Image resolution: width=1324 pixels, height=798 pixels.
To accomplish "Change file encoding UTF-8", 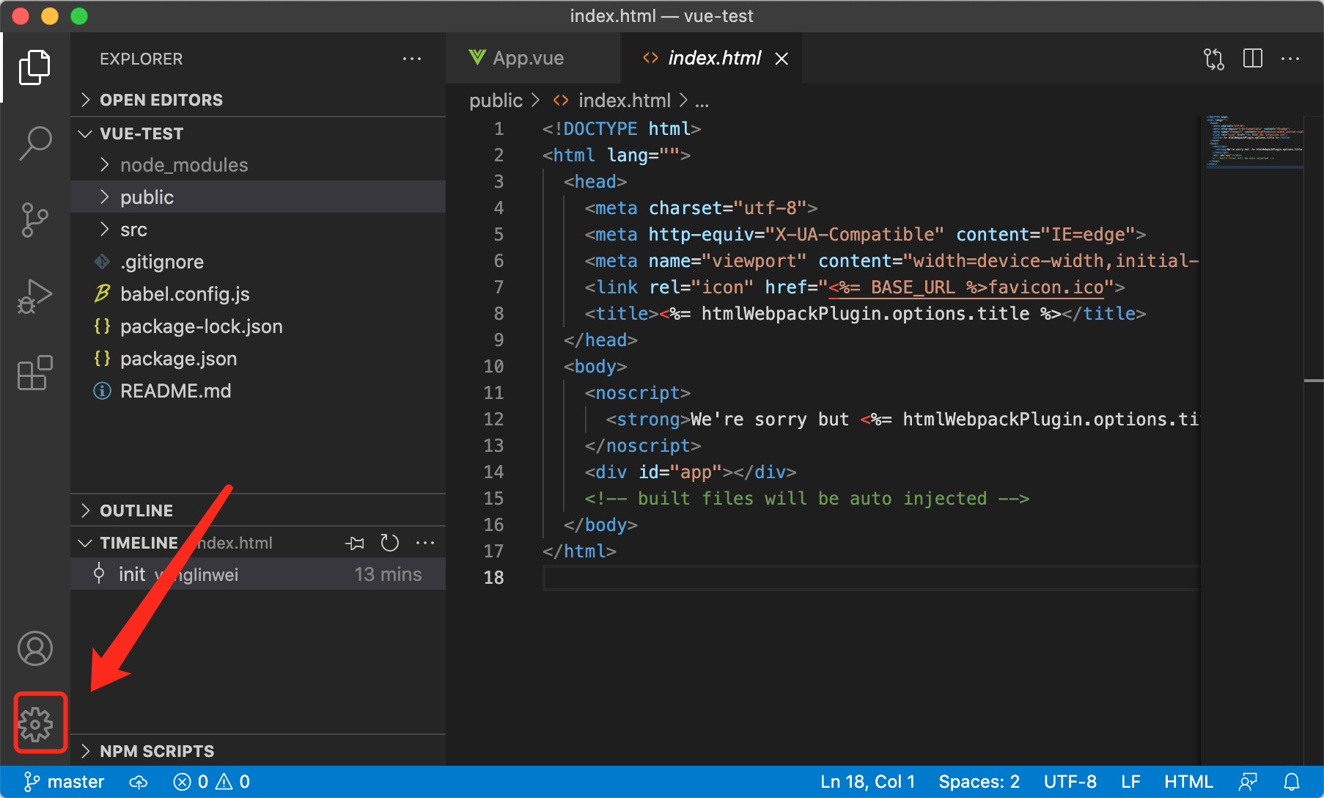I will pos(1070,782).
